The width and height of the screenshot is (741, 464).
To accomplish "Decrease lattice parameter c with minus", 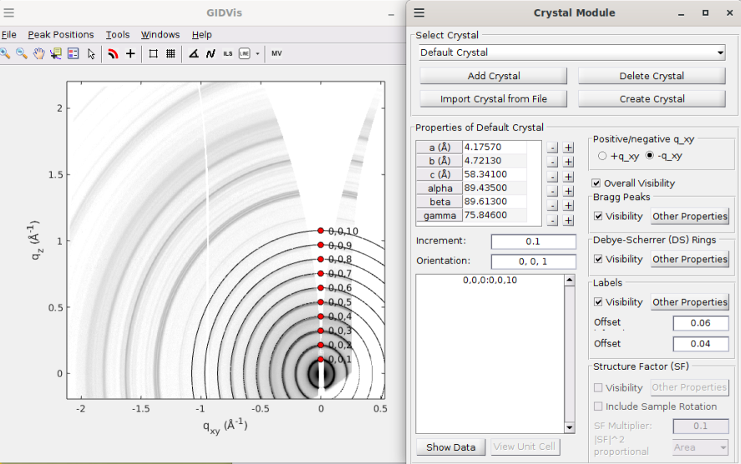I will (552, 177).
